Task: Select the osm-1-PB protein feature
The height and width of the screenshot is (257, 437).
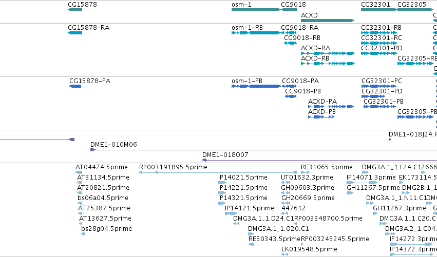Action: coord(256,86)
